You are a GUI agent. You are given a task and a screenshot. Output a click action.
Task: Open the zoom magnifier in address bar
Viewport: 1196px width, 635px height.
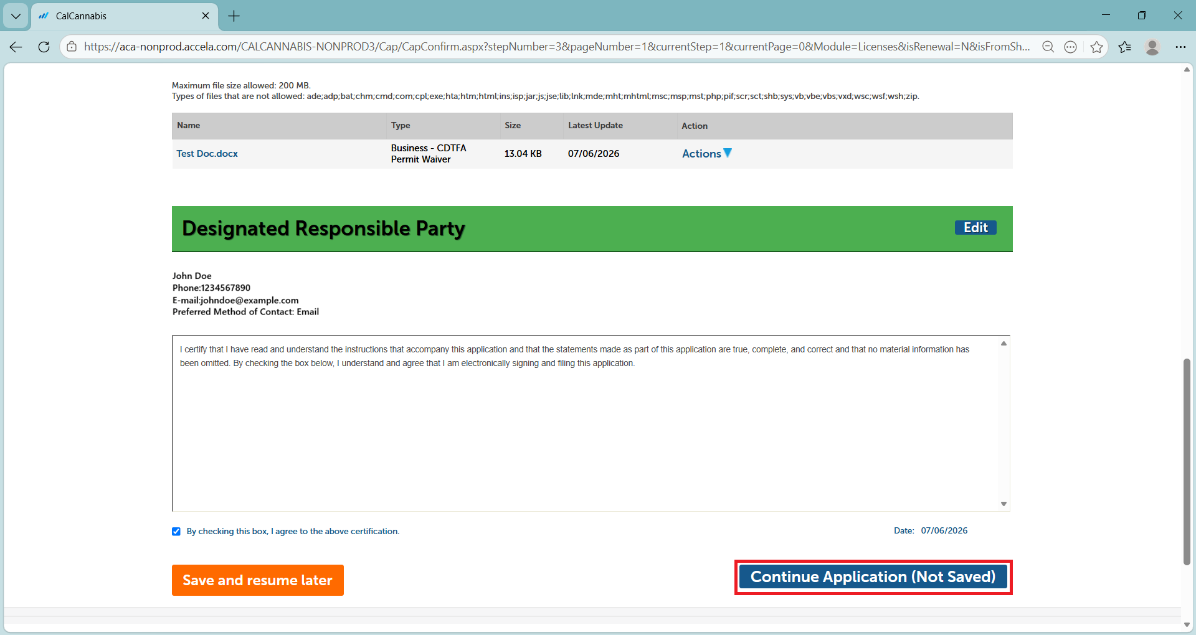(x=1048, y=47)
